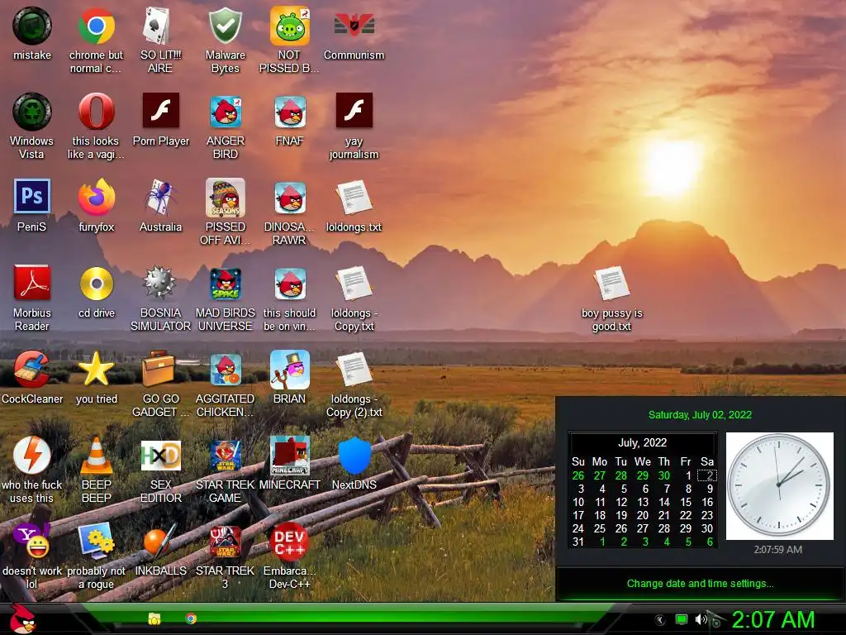This screenshot has height=635, width=846.
Task: Click the Angry Bird Start button
Action: click(x=22, y=618)
